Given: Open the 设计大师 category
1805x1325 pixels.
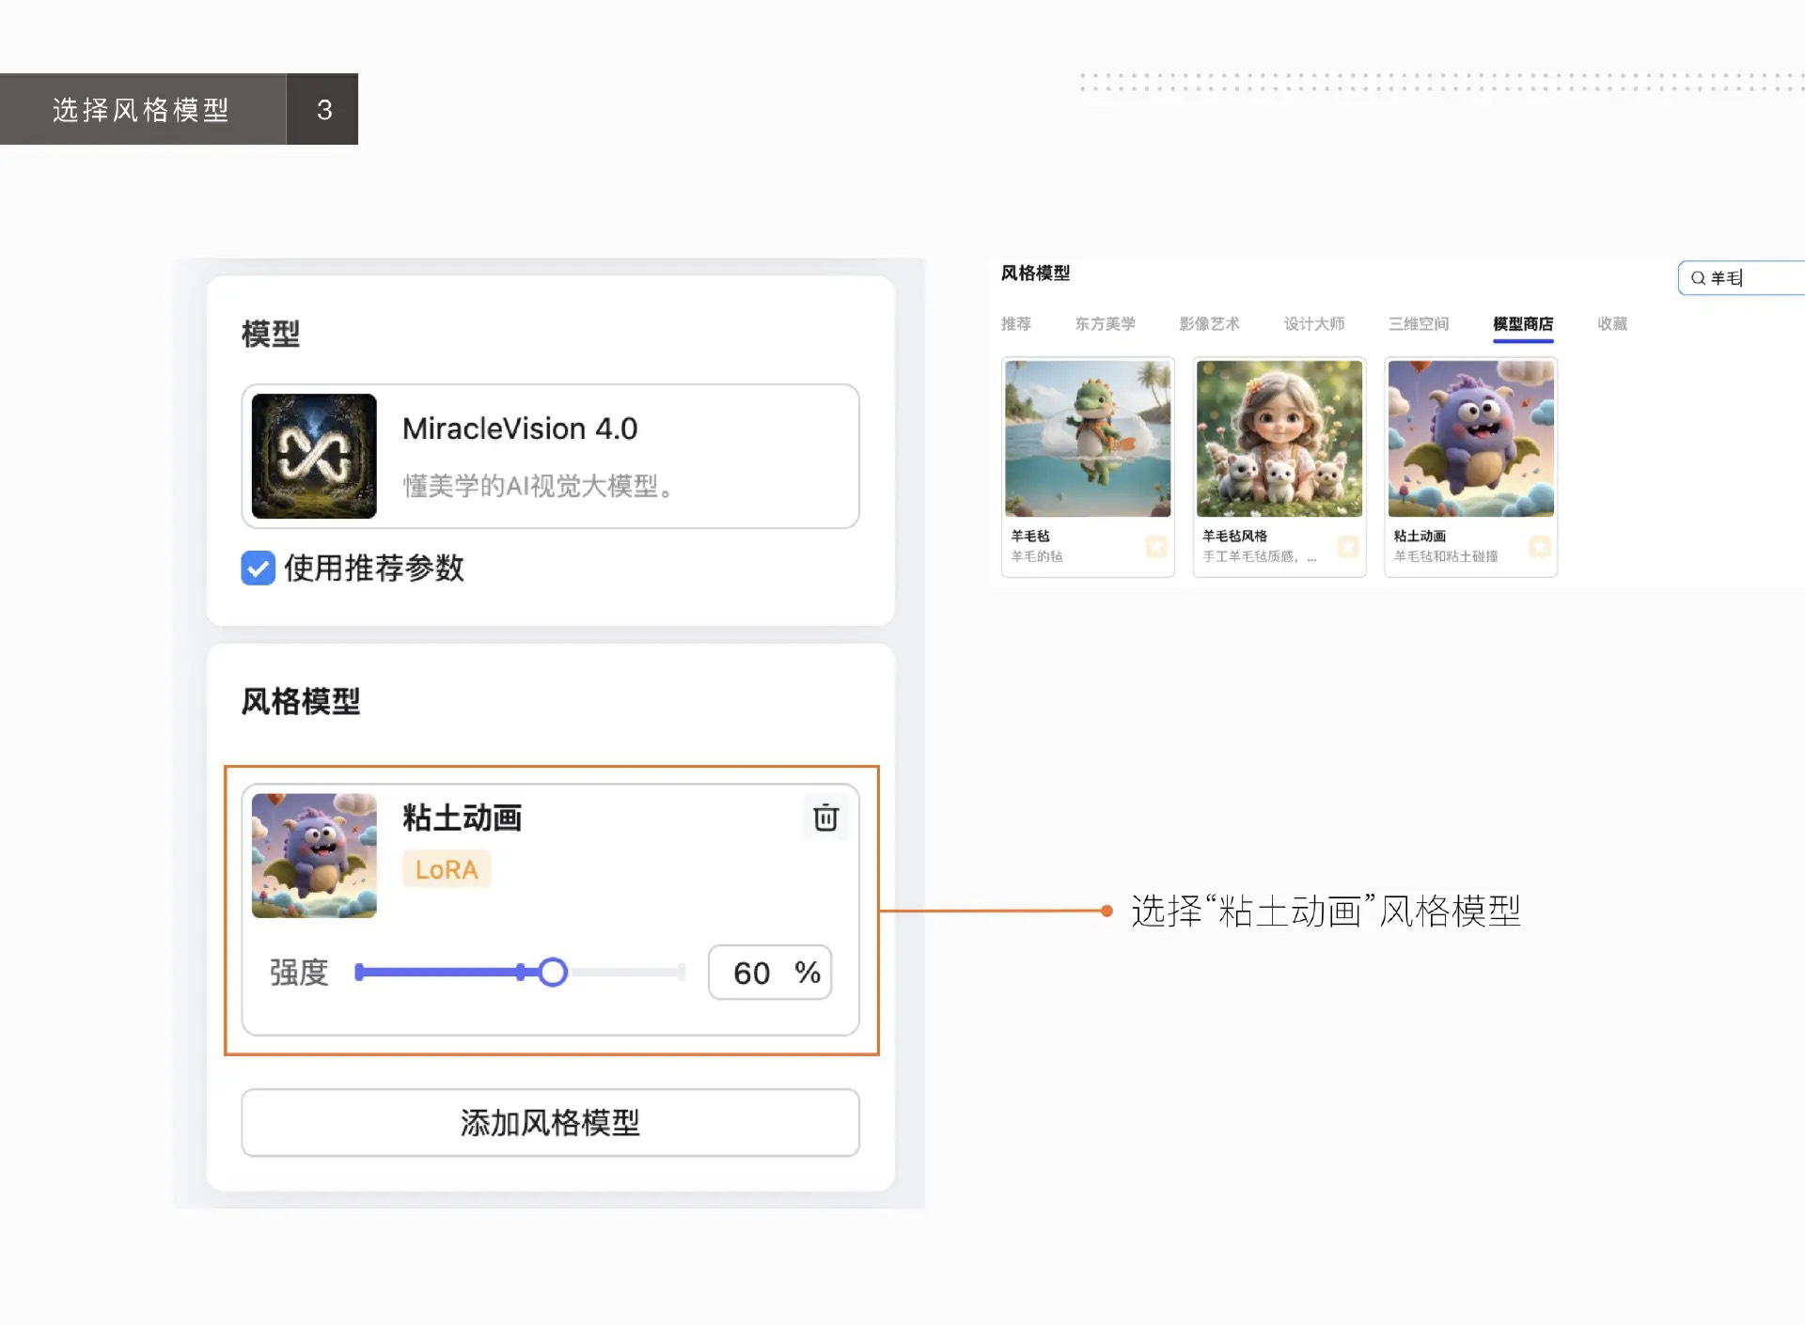Looking at the screenshot, I should point(1314,324).
